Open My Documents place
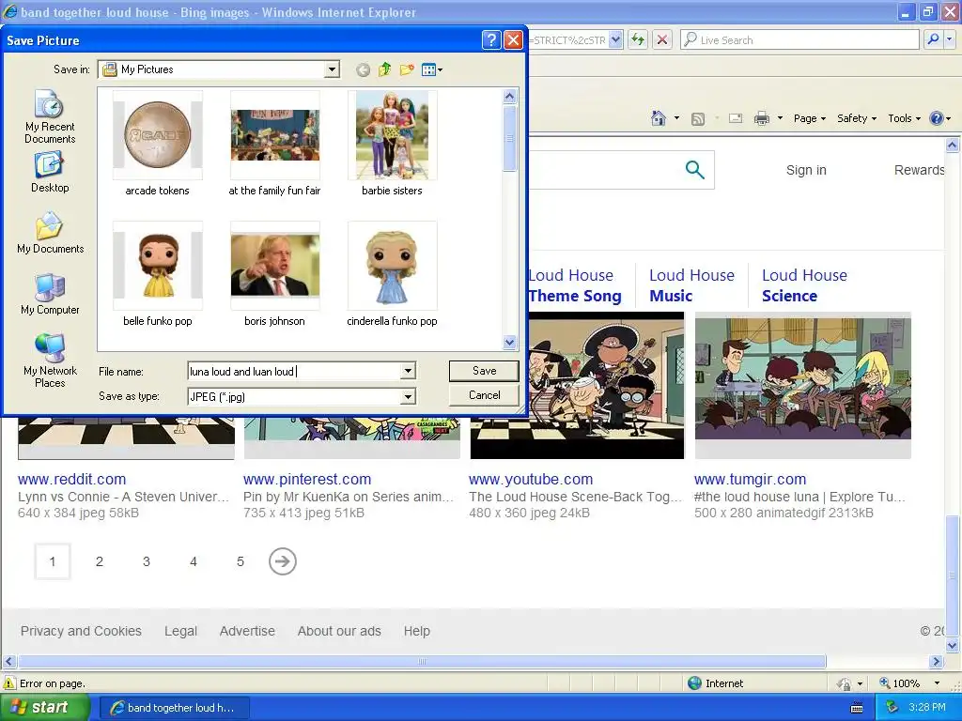This screenshot has height=721, width=962. click(x=50, y=233)
